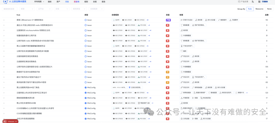
Task: Open the language translation icon
Action: [x=253, y=2]
